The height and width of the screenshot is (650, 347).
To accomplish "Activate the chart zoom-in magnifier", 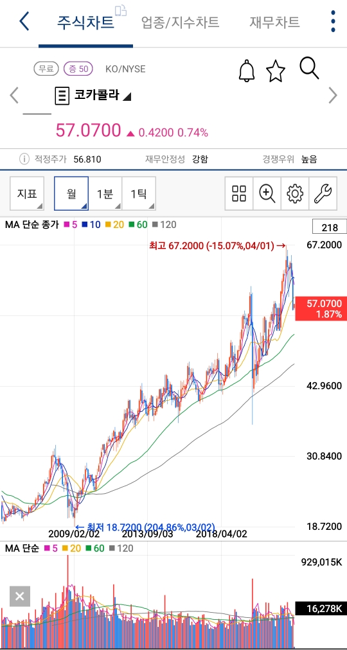I will click(267, 193).
